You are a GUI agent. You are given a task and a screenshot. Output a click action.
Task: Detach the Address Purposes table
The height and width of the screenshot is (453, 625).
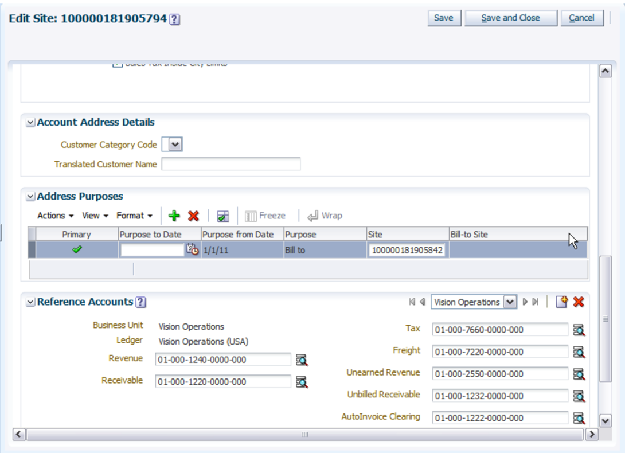222,216
